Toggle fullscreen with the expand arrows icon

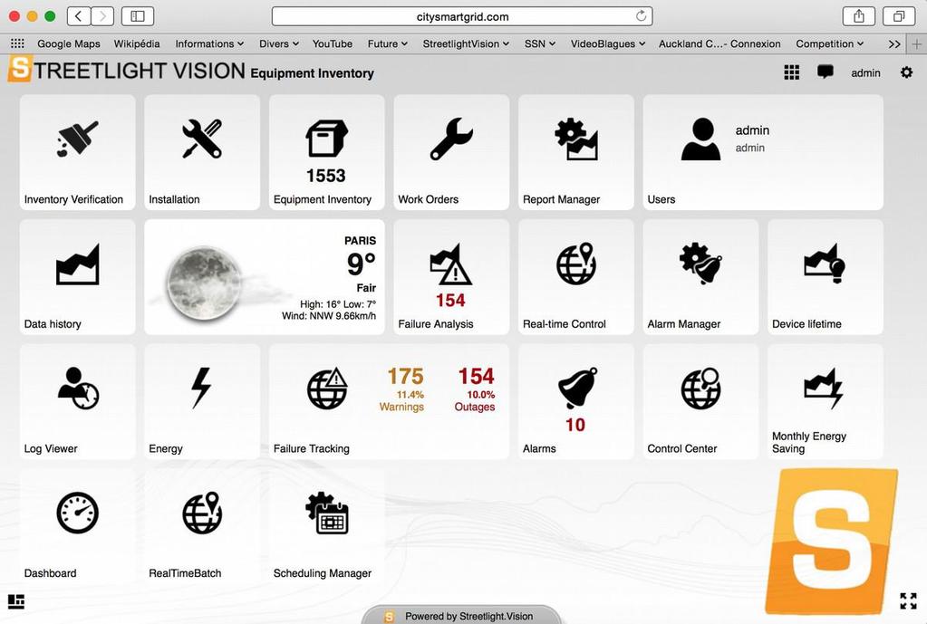point(908,601)
